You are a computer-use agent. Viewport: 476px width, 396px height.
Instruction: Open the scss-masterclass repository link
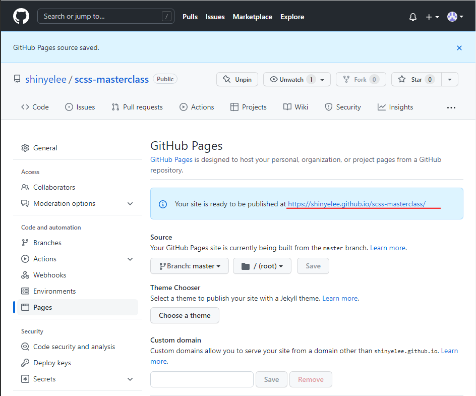(x=112, y=79)
